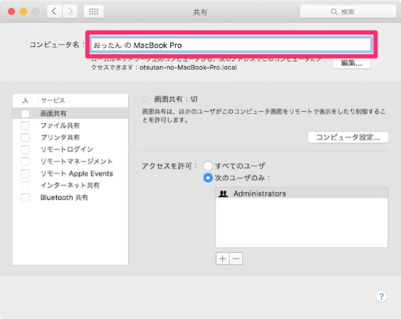Click the magnifier icon in search field
This screenshot has width=401, height=319.
334,12
